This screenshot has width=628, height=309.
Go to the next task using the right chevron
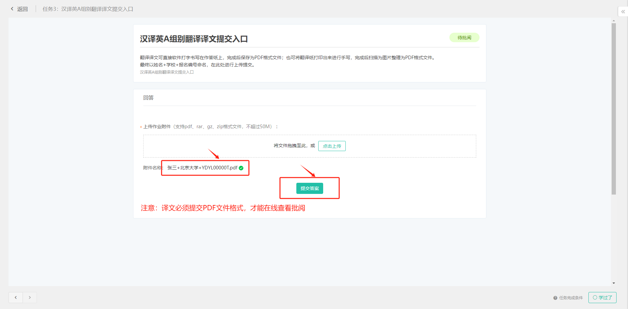(30, 298)
